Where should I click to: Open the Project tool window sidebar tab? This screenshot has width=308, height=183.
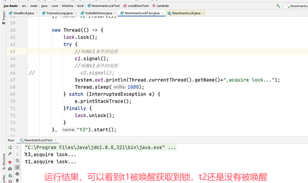pos(4,18)
